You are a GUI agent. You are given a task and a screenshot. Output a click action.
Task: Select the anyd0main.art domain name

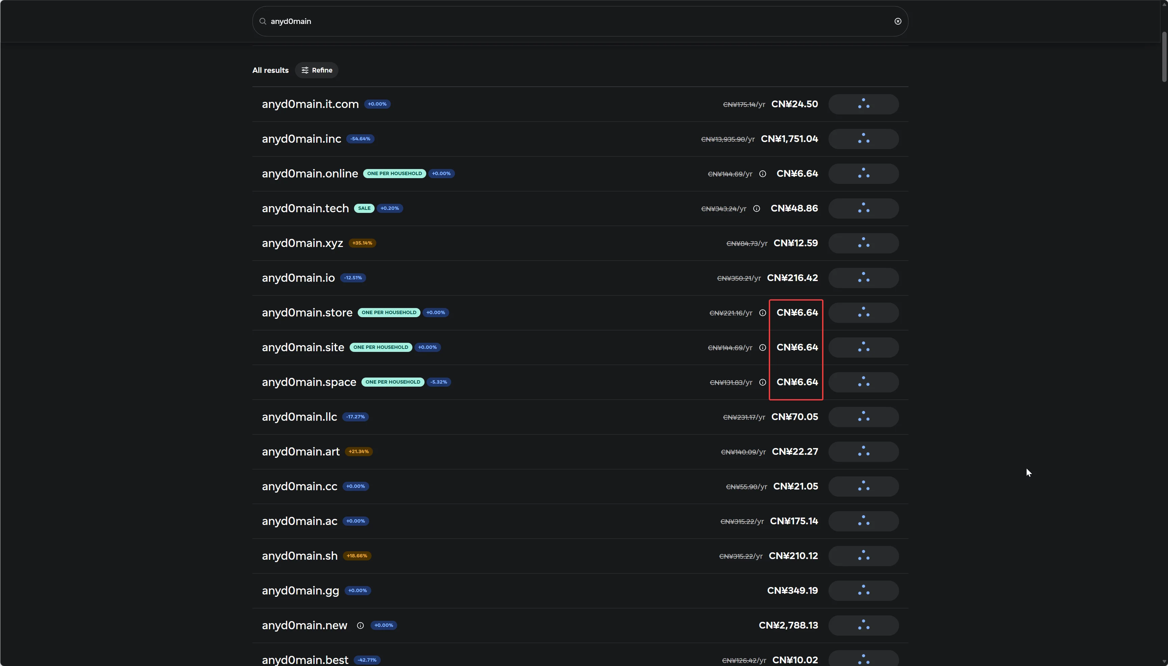[x=301, y=452]
